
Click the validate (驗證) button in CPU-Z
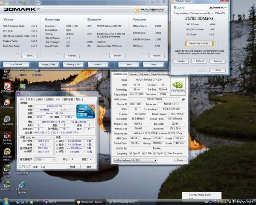pyautogui.click(x=73, y=167)
